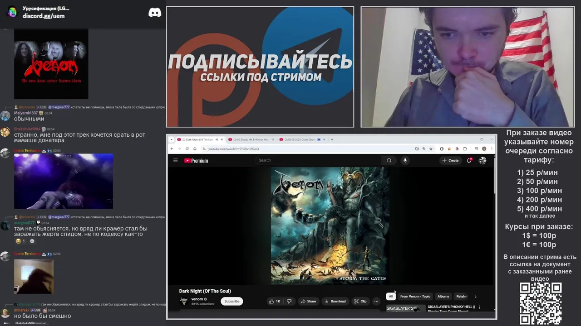The image size is (581, 326).
Task: Close the Dark Night (Of The Soul) tab
Action: point(222,139)
